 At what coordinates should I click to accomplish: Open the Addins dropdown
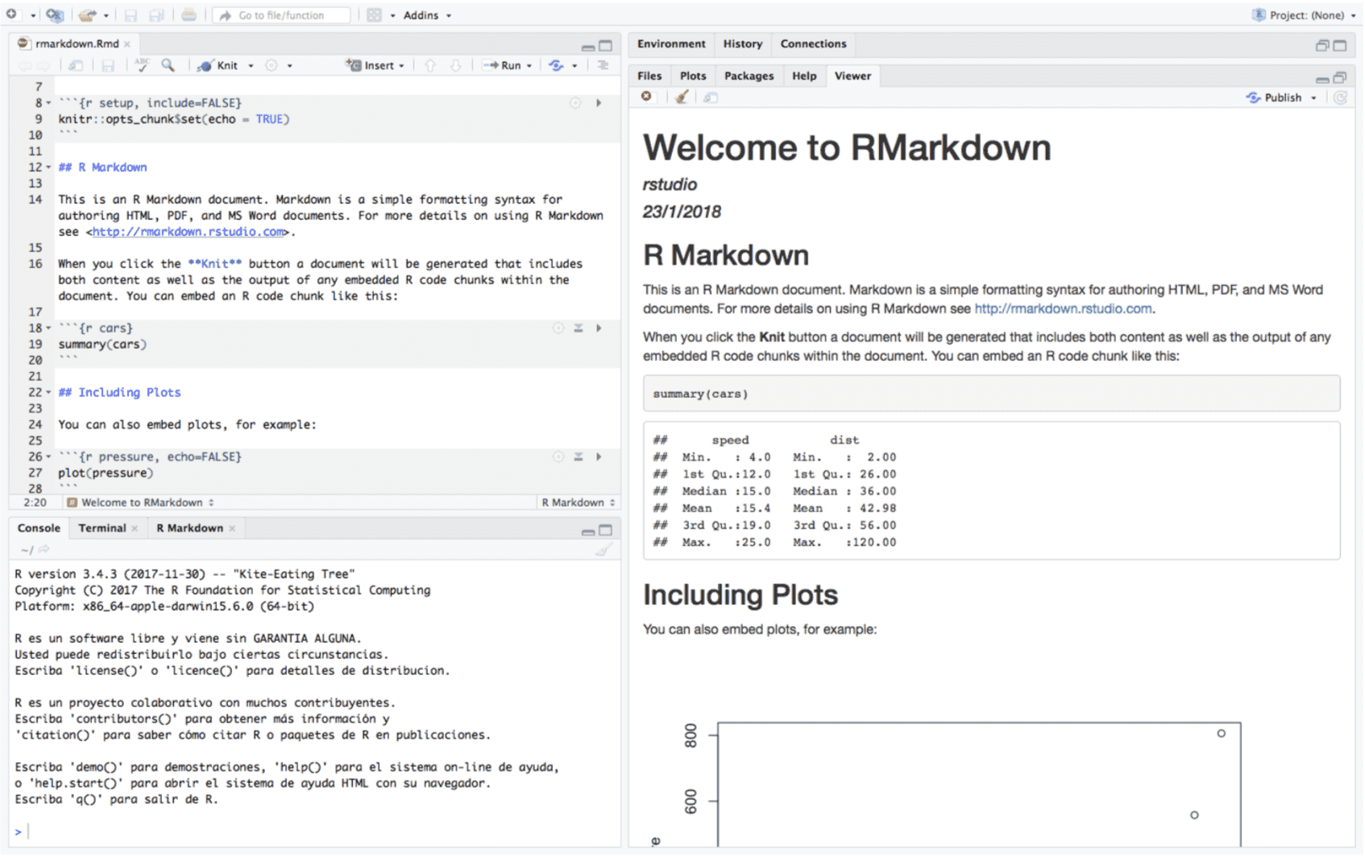point(428,15)
